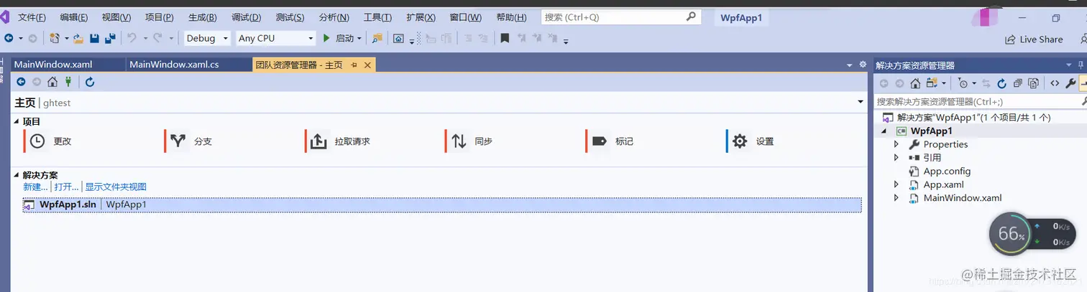
Task: Click the main toolbar Navigate Backward arrow
Action: tap(9, 38)
